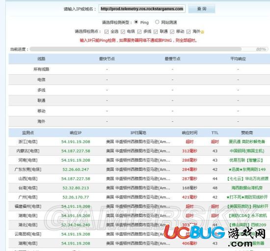Click IP 52.26.170.77 in 广州 row

click(x=76, y=197)
